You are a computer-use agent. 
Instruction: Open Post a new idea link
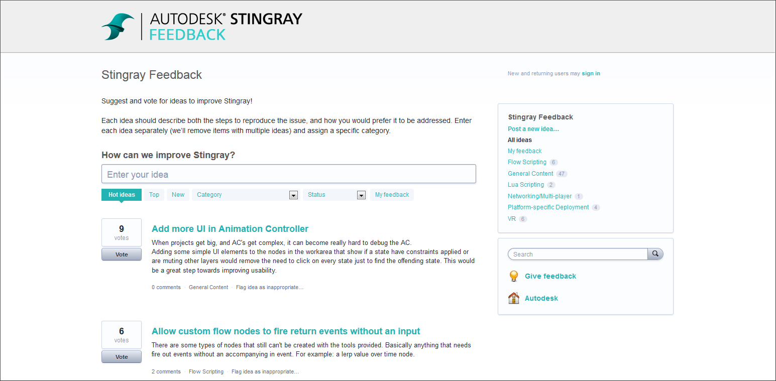click(533, 129)
